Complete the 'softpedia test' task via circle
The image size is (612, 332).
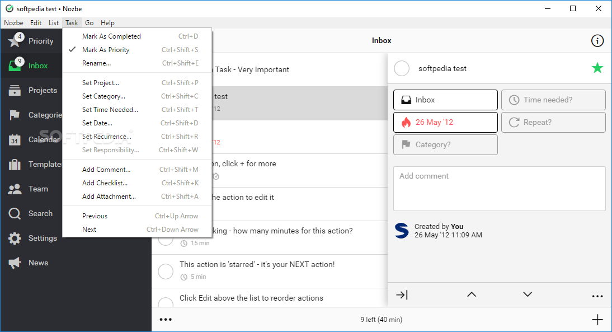(402, 68)
